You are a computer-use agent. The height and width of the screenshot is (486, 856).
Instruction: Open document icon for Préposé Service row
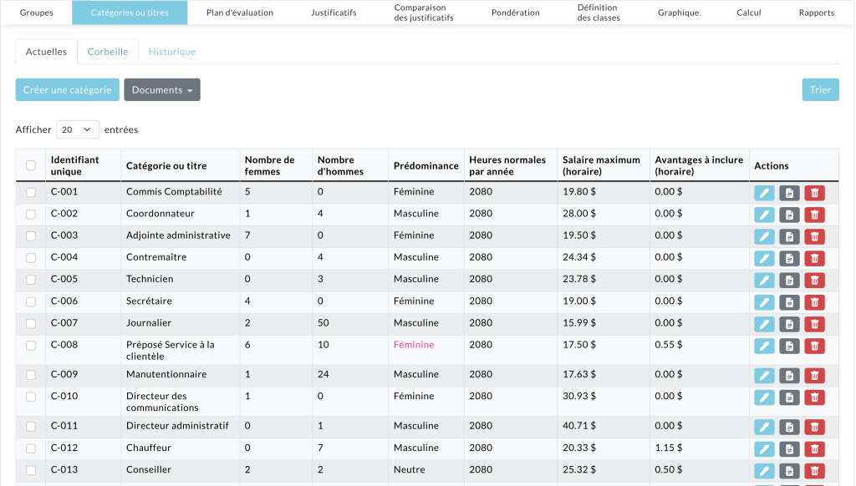tap(789, 346)
